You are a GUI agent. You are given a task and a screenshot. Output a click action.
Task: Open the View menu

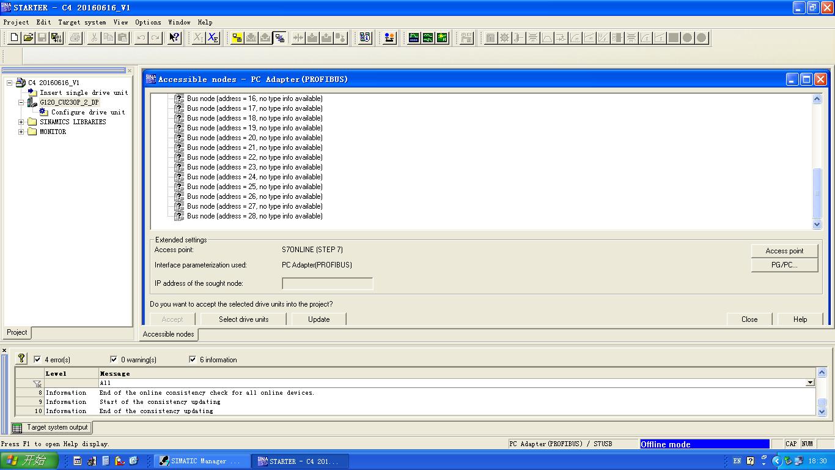click(x=121, y=22)
